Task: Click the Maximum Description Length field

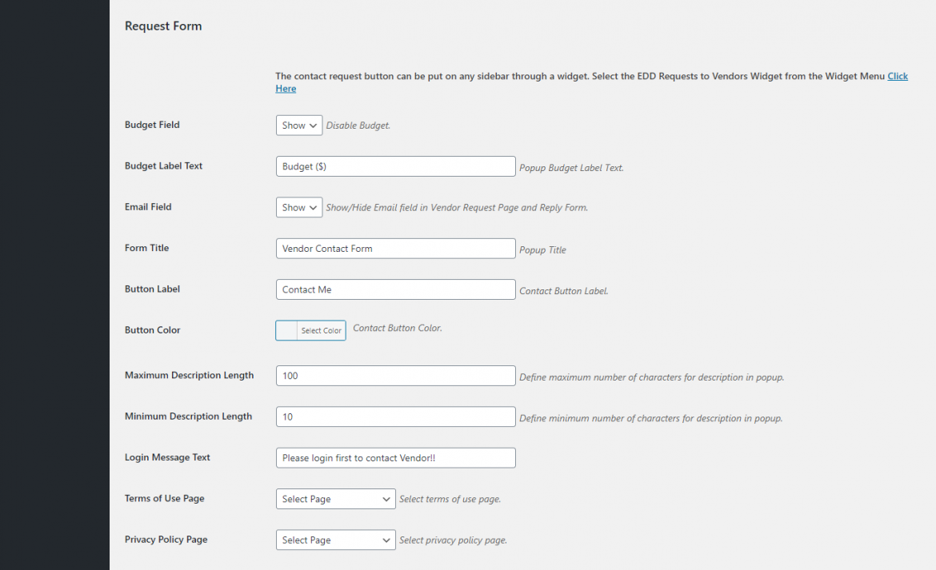Action: point(395,375)
